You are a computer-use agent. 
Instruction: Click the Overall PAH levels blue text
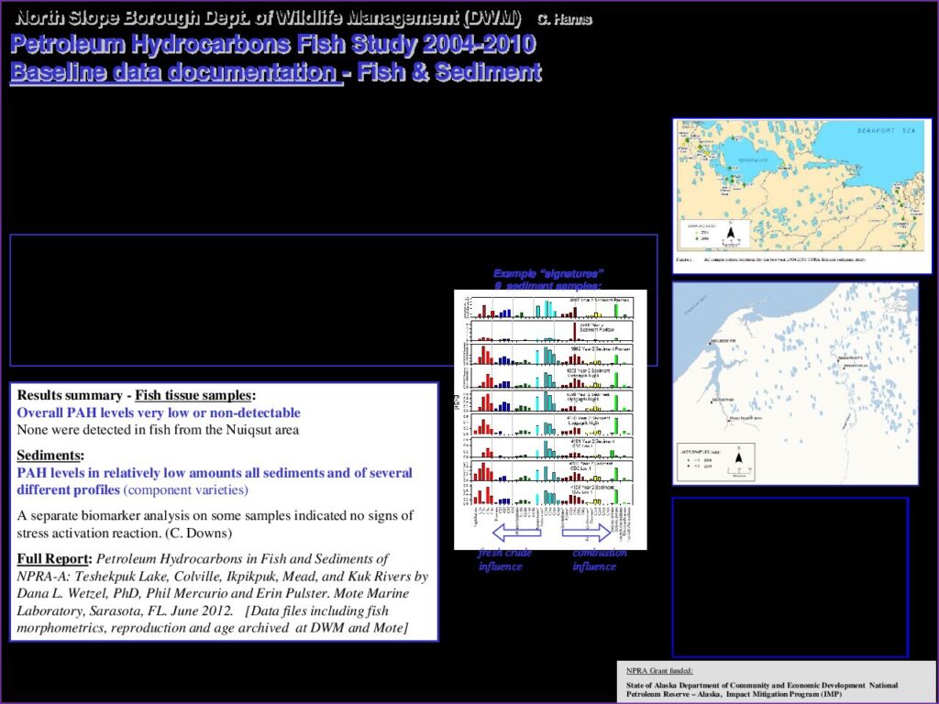point(159,413)
